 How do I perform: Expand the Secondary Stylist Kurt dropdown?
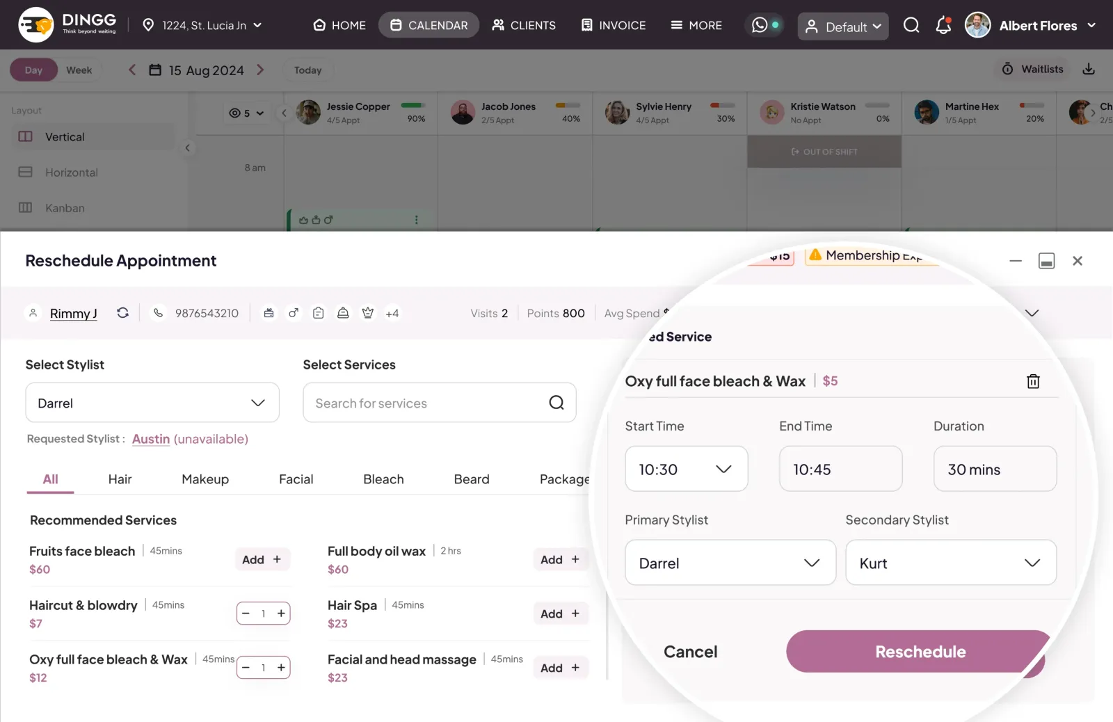coord(951,563)
